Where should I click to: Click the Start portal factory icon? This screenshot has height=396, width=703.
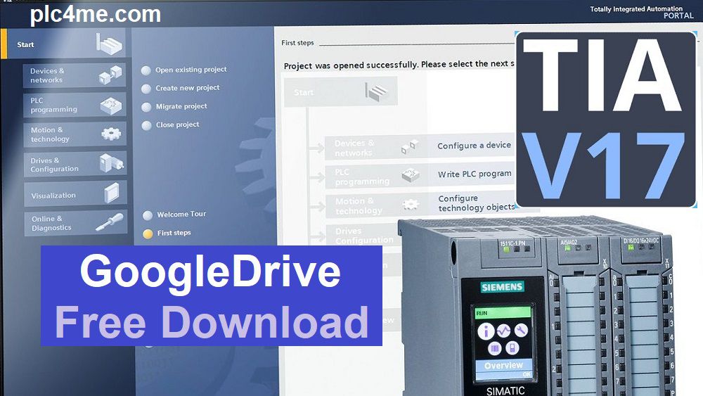[109, 44]
